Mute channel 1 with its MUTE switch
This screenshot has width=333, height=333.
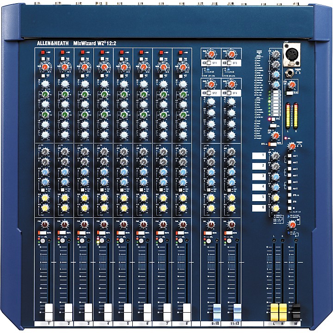42,233
